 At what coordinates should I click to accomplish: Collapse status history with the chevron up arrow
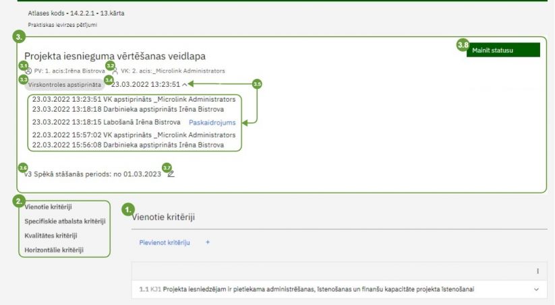[x=185, y=85]
